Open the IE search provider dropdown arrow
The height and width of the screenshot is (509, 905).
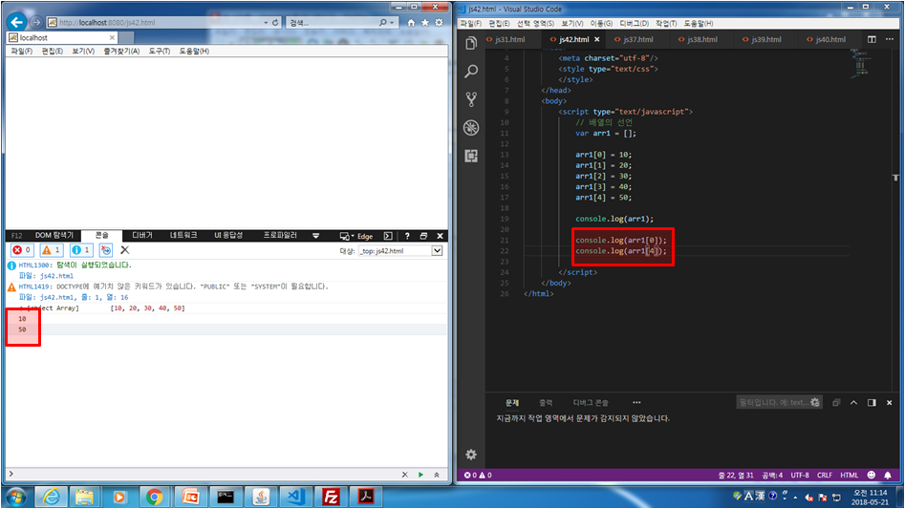pyautogui.click(x=392, y=23)
